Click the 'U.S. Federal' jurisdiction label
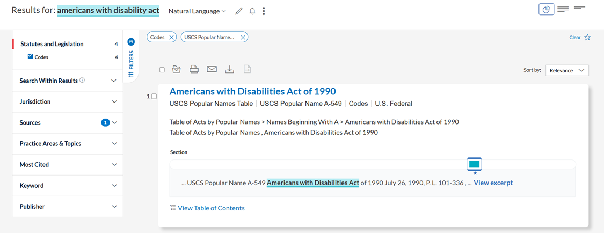This screenshot has width=604, height=233. (394, 103)
